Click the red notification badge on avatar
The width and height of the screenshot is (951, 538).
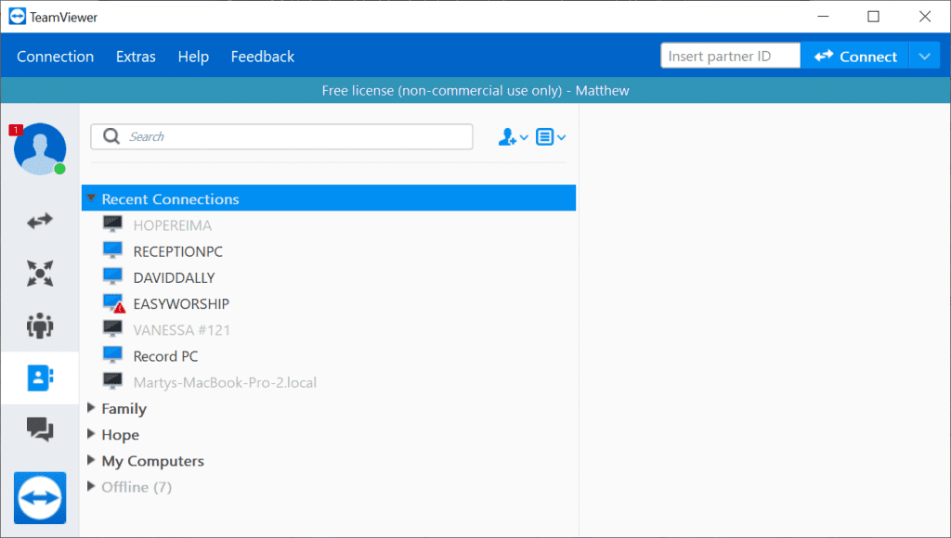[16, 130]
